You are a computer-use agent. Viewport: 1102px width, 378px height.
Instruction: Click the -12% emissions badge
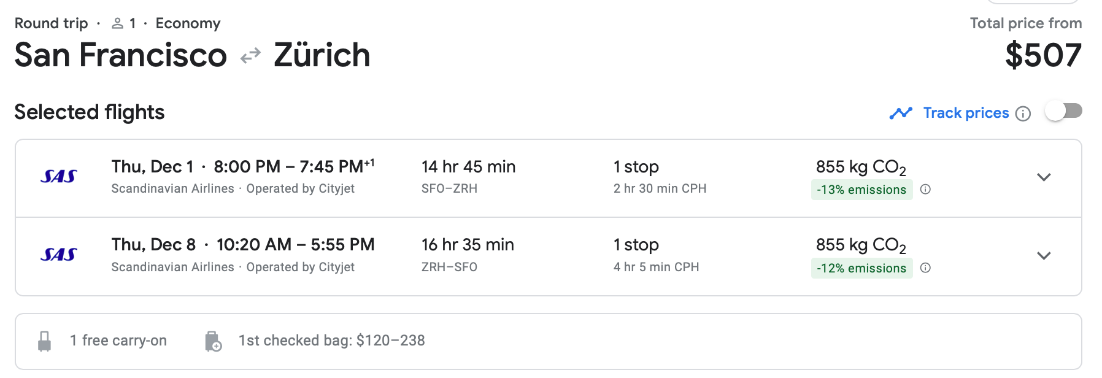click(861, 268)
